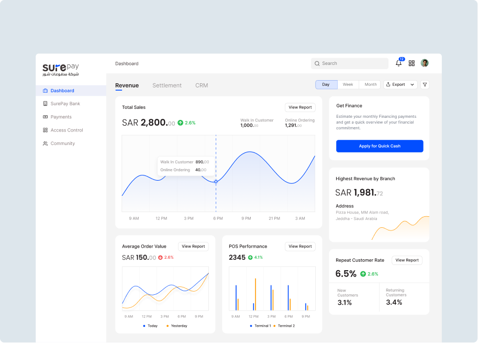Select the Week time range
The height and width of the screenshot is (343, 478).
348,85
